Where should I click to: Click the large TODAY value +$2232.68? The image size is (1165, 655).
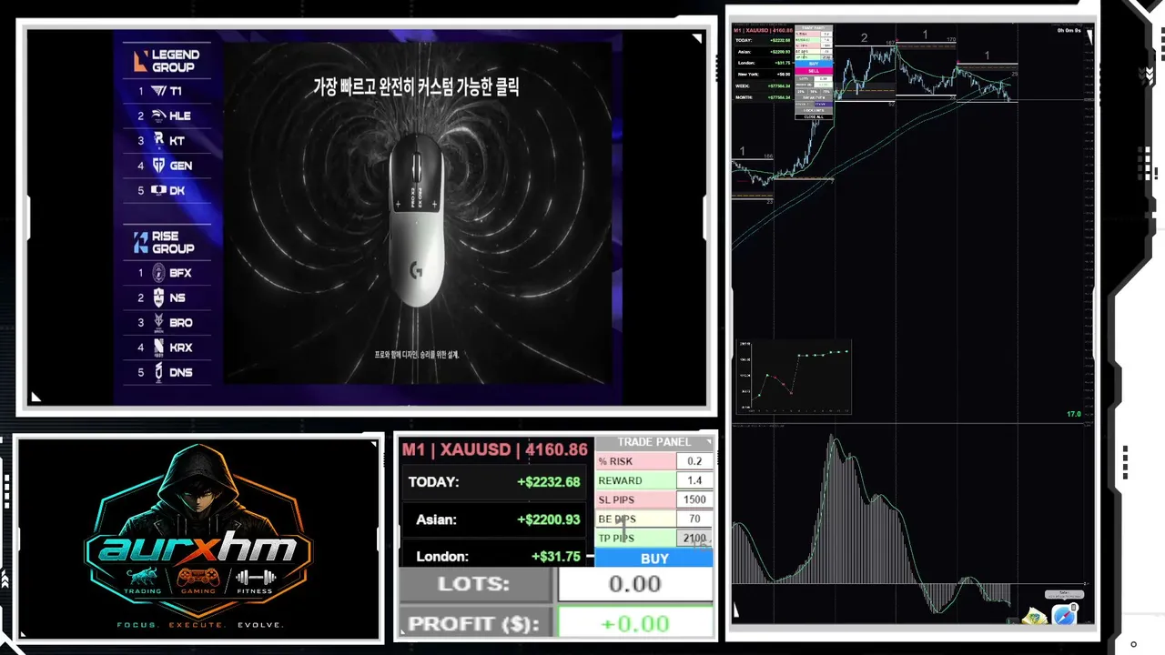[548, 482]
